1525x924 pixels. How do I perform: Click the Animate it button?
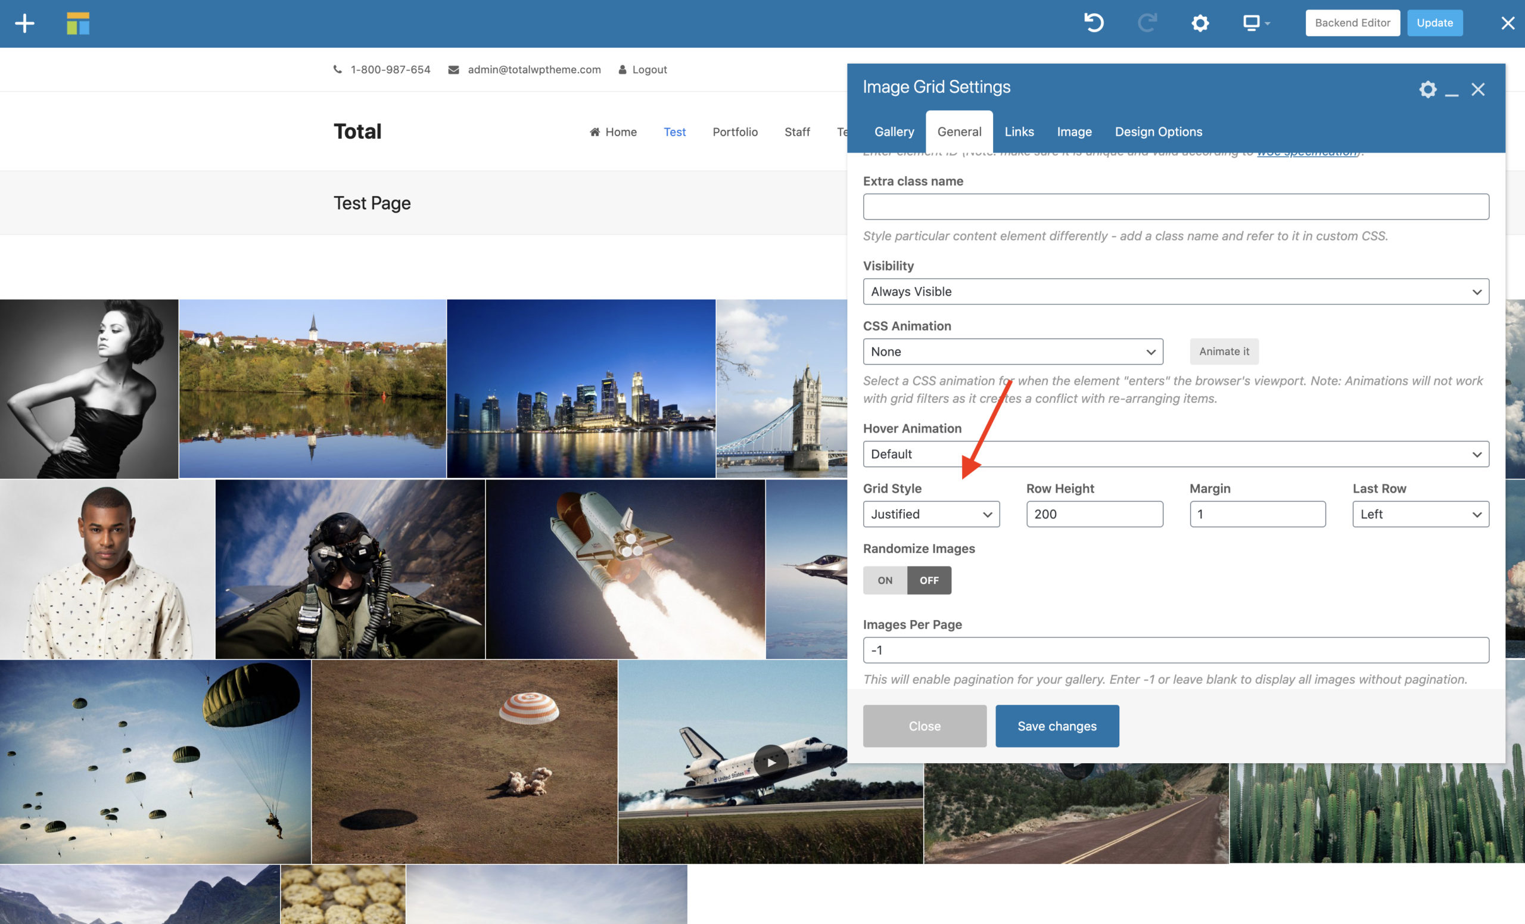coord(1224,351)
